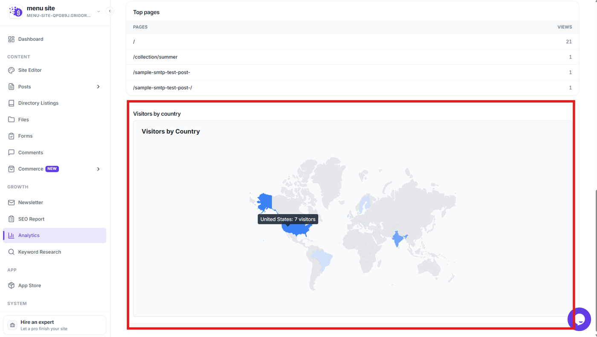Select the Keyword Research magnifier icon
This screenshot has width=597, height=337.
pos(12,252)
